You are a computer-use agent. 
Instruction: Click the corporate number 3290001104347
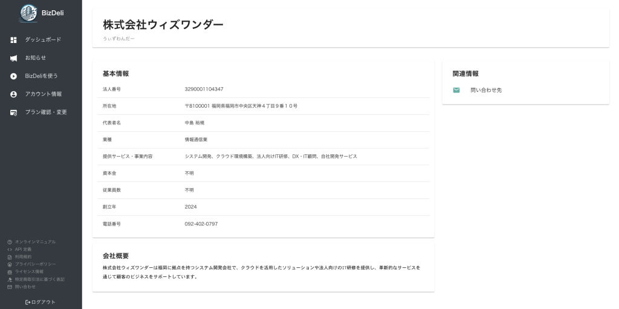pyautogui.click(x=204, y=89)
